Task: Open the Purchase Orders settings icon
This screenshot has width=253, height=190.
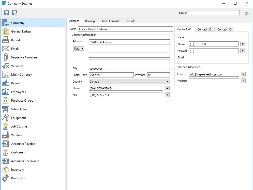Action: 5,101
